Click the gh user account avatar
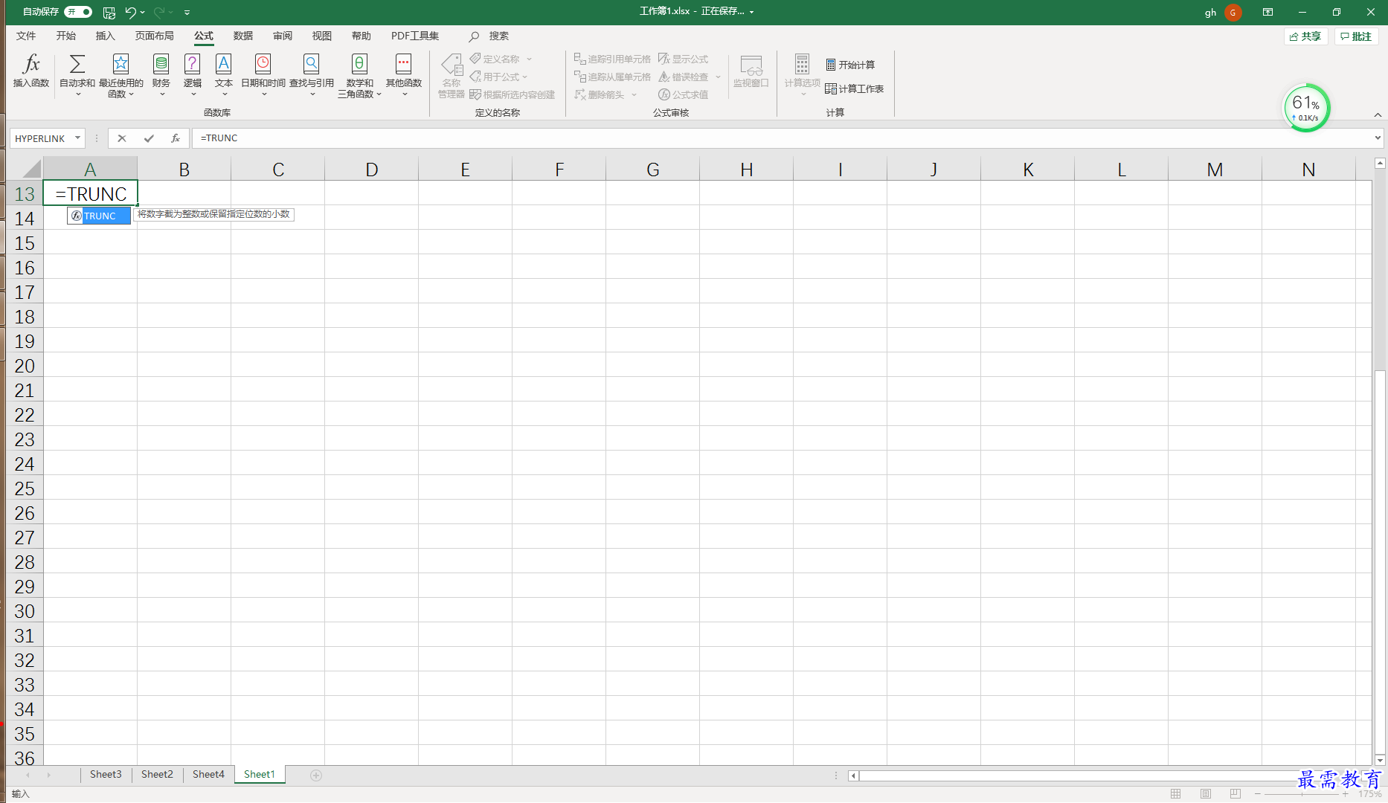Image resolution: width=1388 pixels, height=803 pixels. tap(1233, 12)
